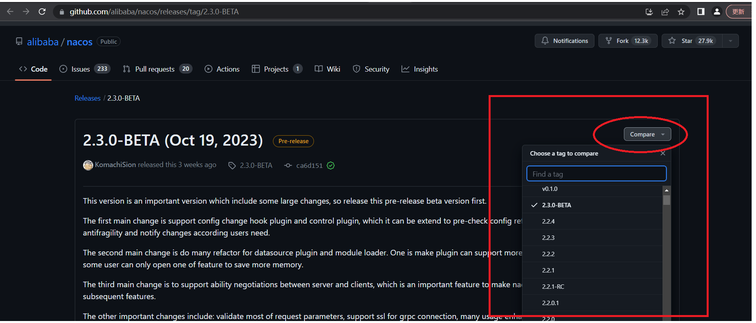This screenshot has width=756, height=323.
Task: Reload the page with refresh icon
Action: [42, 12]
